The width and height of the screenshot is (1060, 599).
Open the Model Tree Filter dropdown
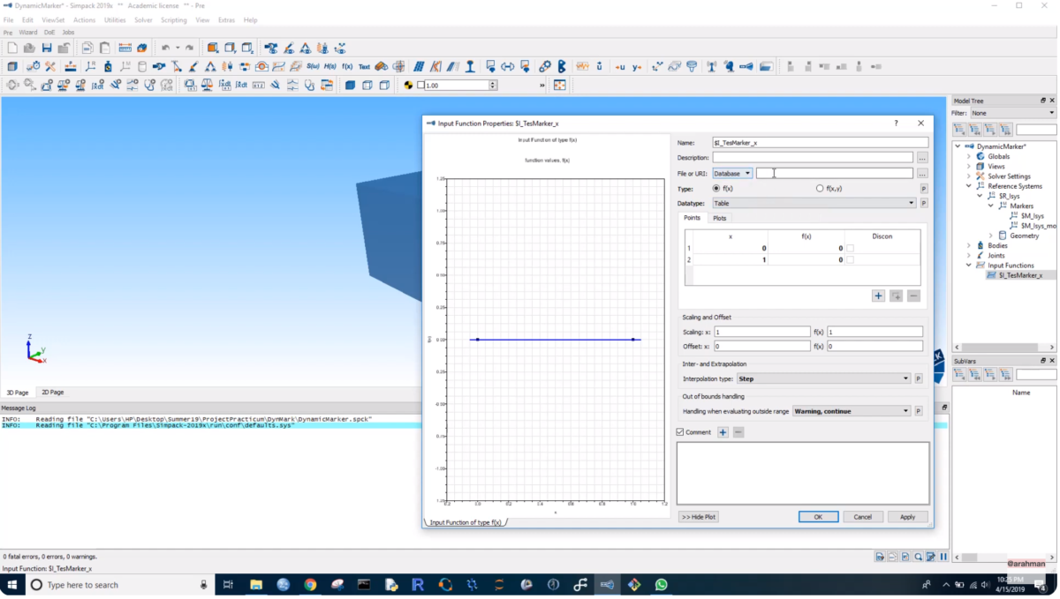(1012, 113)
